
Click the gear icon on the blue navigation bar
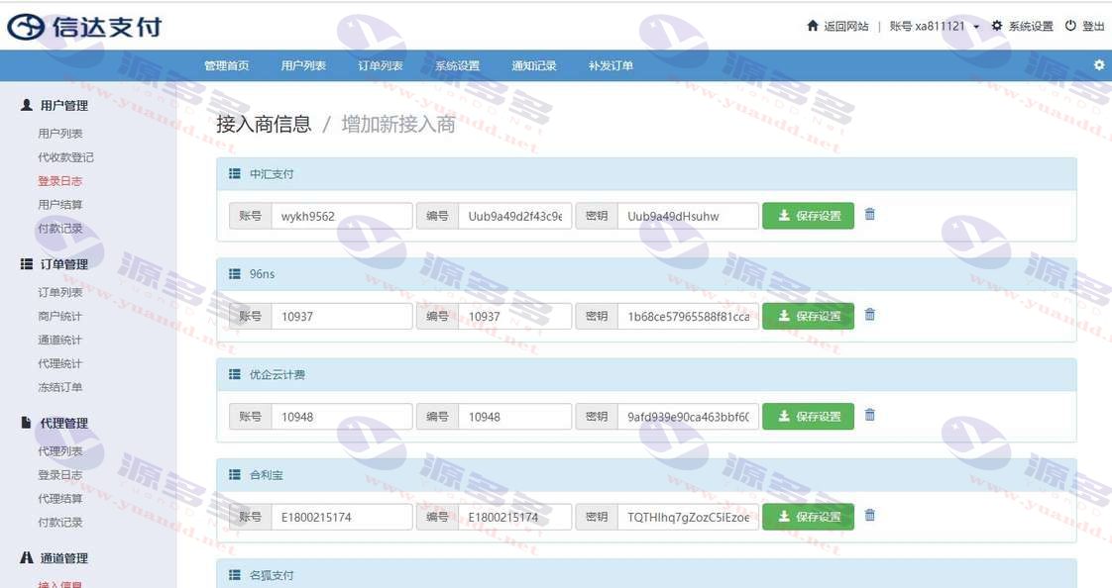[1099, 64]
